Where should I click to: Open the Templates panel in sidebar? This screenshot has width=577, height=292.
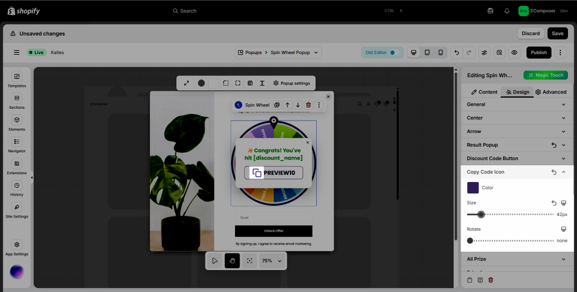17,79
